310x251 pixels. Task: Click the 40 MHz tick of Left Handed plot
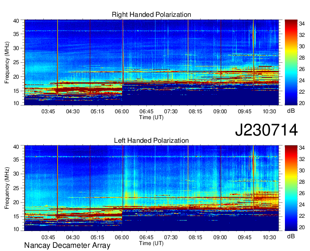pos(16,147)
